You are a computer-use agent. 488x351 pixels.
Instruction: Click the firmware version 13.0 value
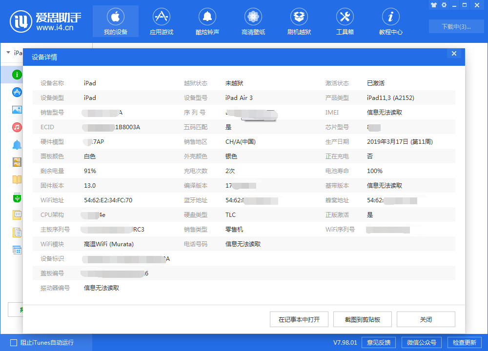click(x=90, y=186)
